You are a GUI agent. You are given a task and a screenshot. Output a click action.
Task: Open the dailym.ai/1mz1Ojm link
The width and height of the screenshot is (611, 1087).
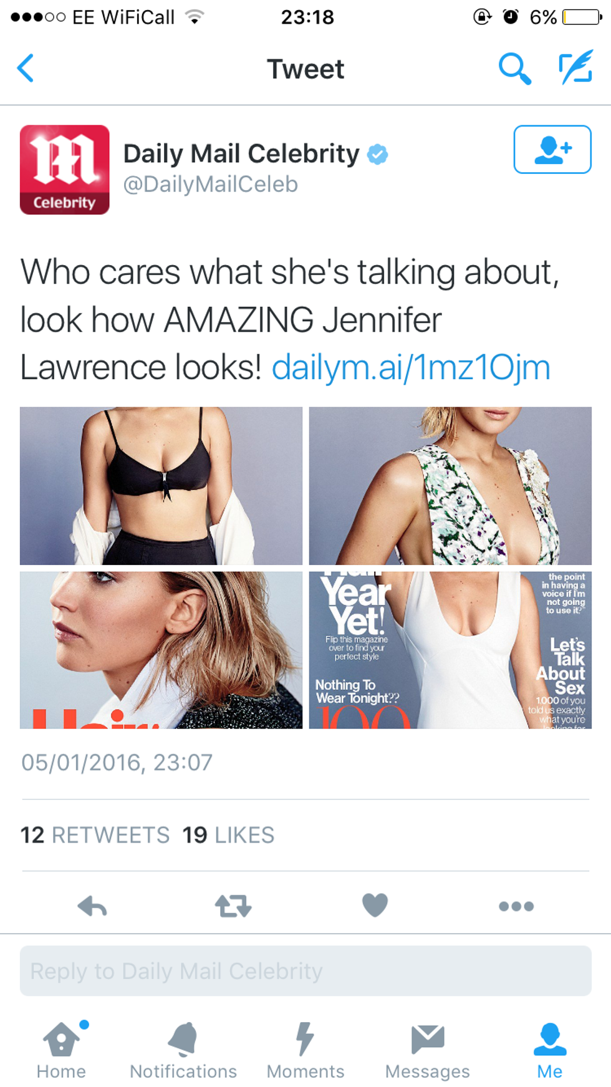pyautogui.click(x=411, y=367)
